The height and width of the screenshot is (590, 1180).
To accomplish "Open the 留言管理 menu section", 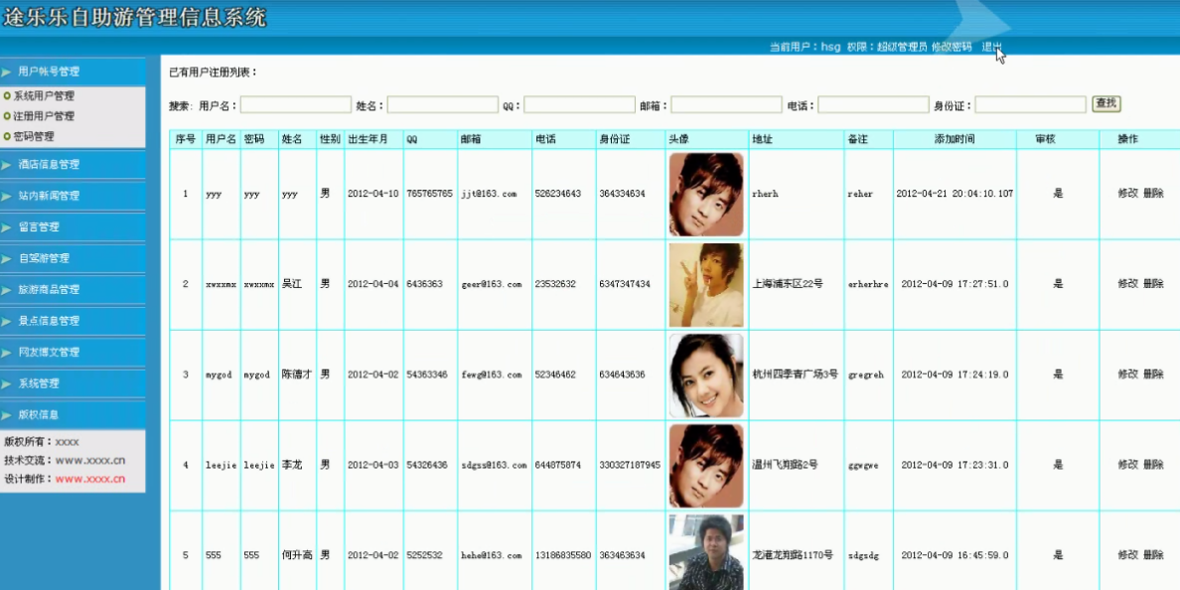I will [x=38, y=227].
